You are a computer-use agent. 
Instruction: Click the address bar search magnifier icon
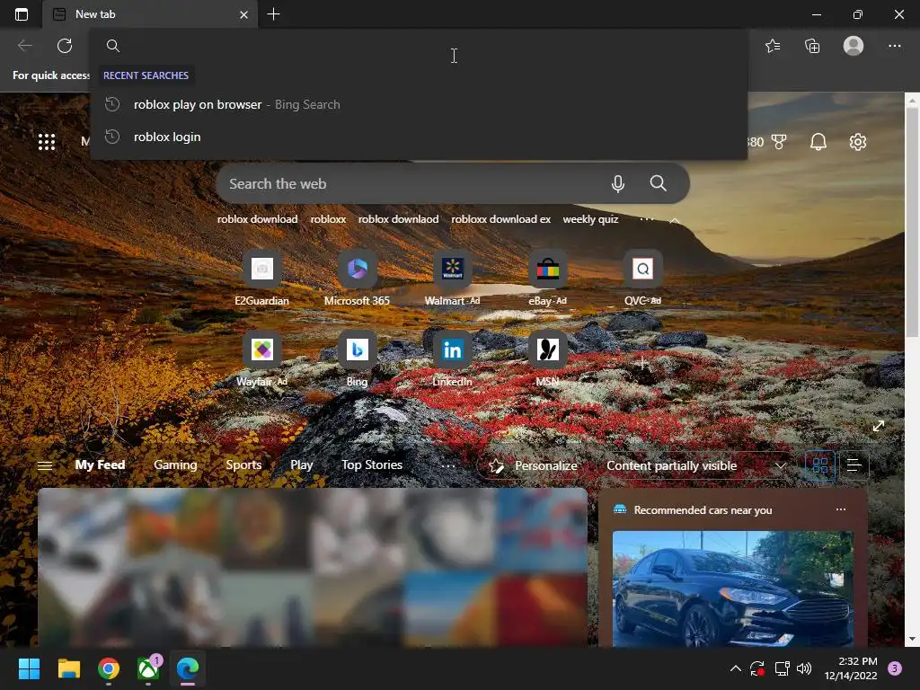113,46
